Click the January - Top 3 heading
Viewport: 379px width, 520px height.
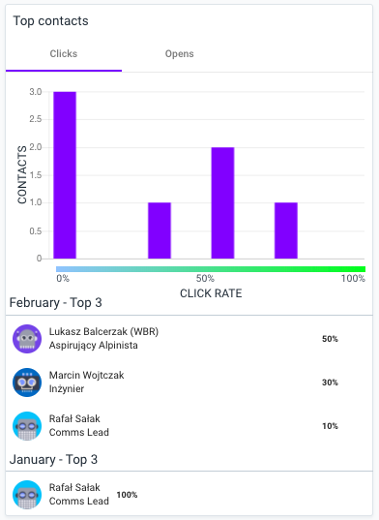click(53, 460)
